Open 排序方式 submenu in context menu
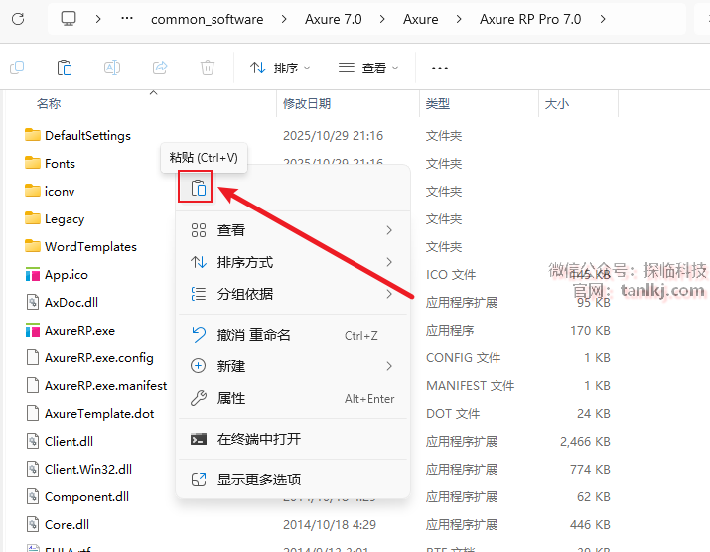Screen dimensions: 710x552 click(x=293, y=262)
